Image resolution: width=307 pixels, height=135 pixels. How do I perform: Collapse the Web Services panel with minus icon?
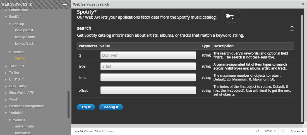[x=65, y=5]
